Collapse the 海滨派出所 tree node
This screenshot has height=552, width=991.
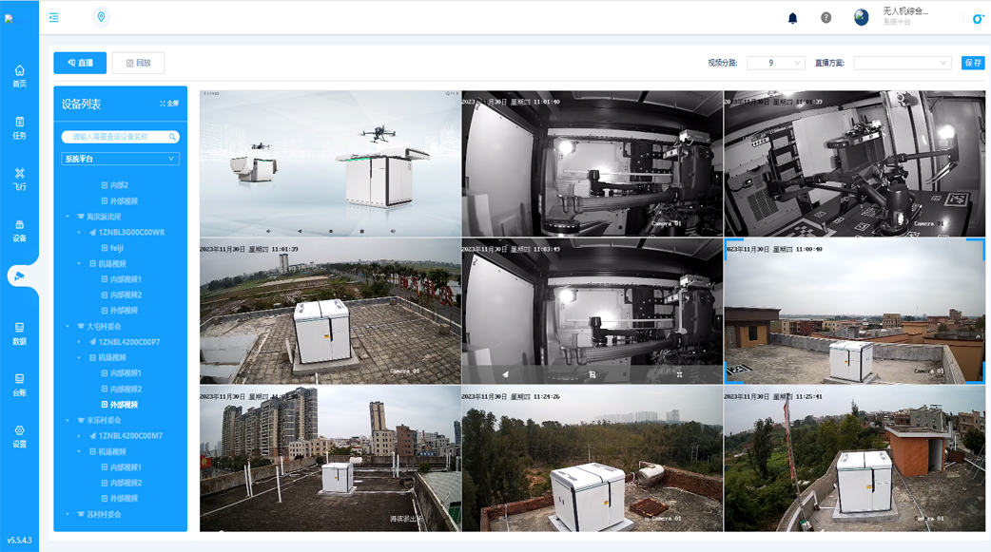pos(69,216)
